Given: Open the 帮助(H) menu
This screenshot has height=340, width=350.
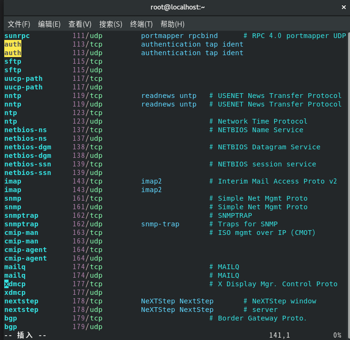Looking at the screenshot, I should coord(172,24).
